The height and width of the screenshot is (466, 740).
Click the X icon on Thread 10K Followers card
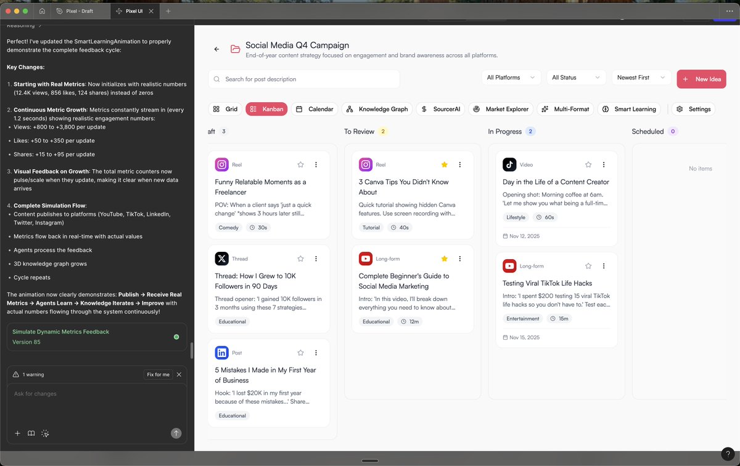pyautogui.click(x=221, y=259)
